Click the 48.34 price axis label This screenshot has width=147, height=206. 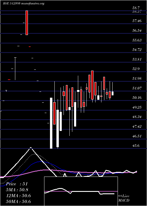point(137,117)
